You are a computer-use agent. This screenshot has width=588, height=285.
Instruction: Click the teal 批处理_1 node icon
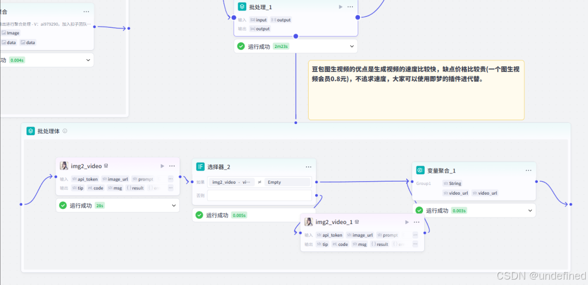coord(242,7)
